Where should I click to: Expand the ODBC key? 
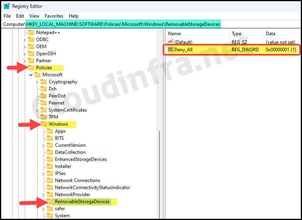24,40
